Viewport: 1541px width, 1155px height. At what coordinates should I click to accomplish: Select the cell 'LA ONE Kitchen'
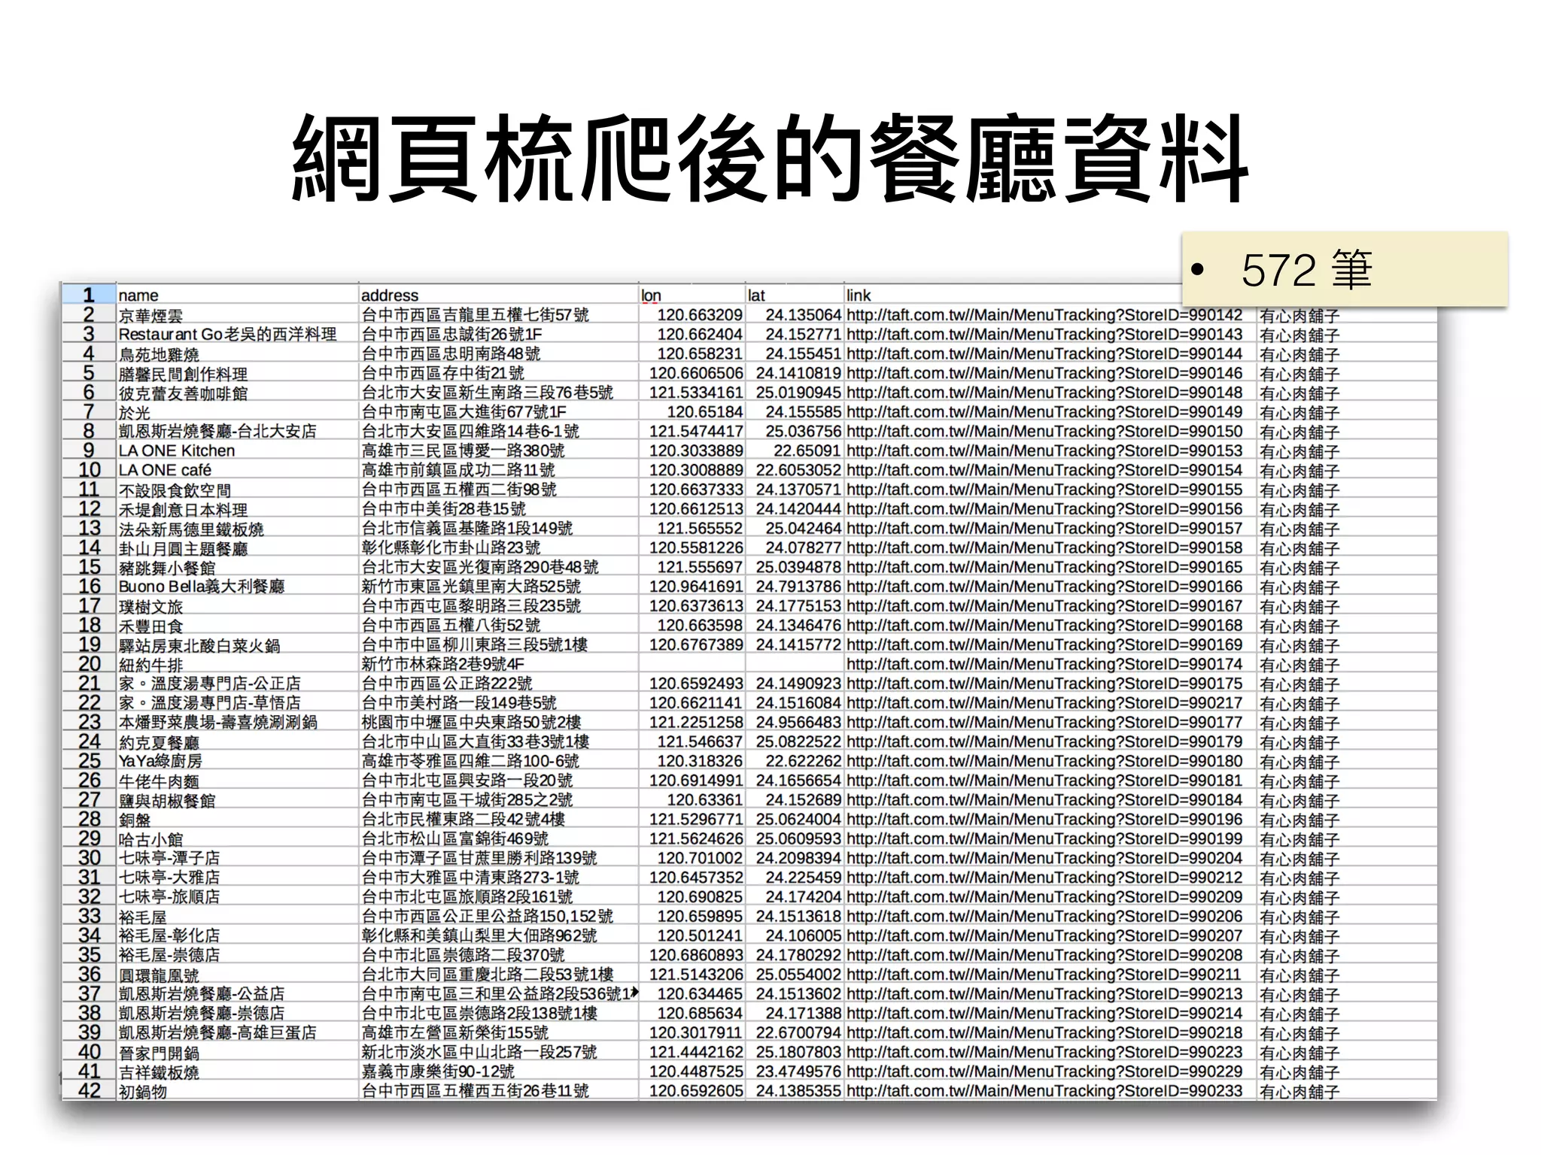click(x=177, y=450)
